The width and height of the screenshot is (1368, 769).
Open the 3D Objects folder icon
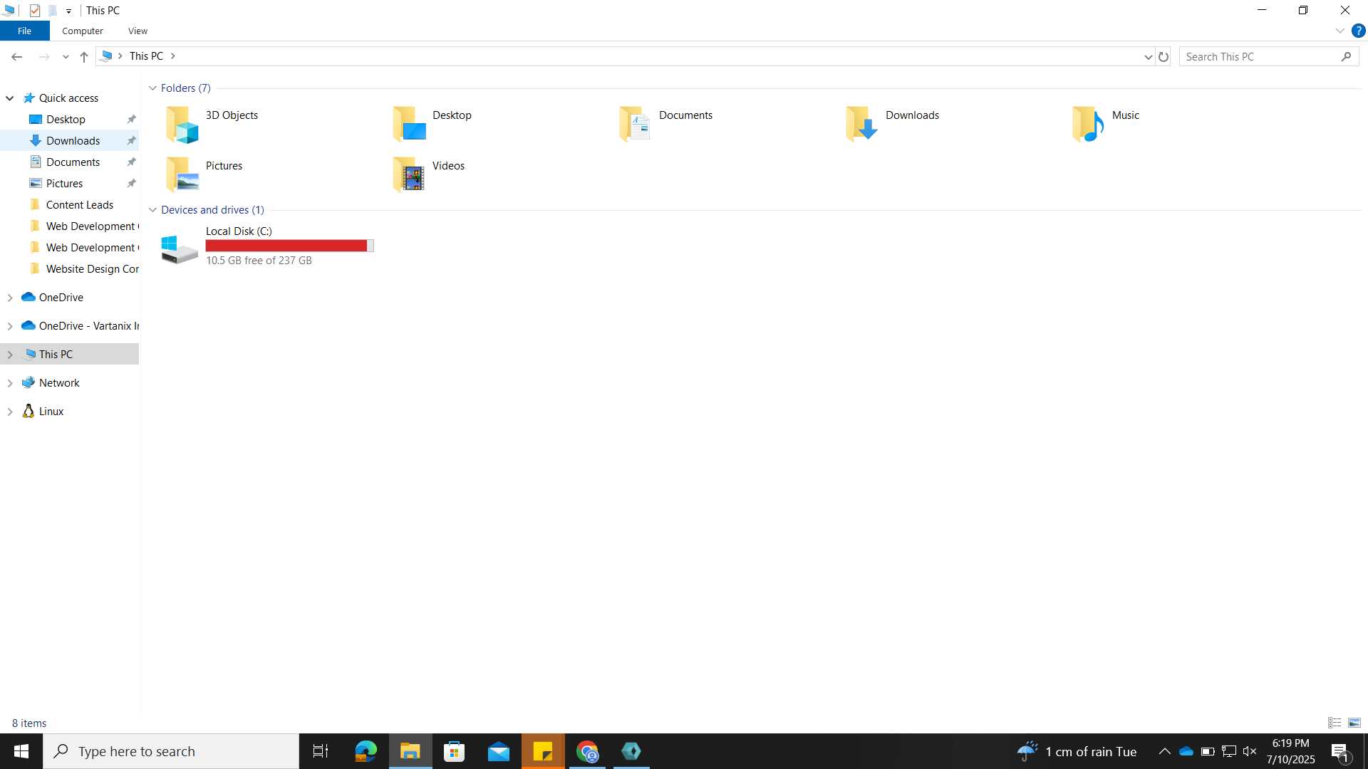tap(182, 124)
